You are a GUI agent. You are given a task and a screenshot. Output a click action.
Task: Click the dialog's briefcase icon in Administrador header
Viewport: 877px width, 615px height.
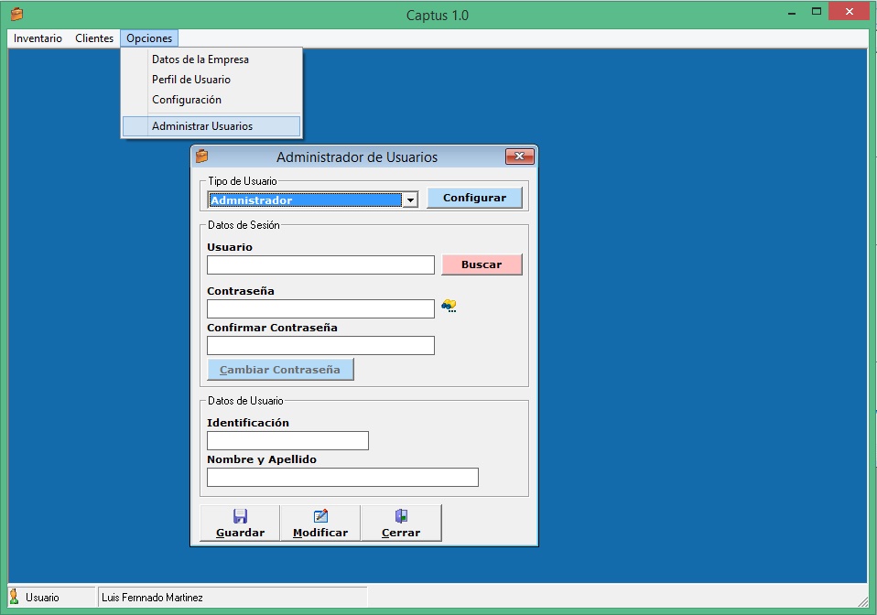click(202, 156)
